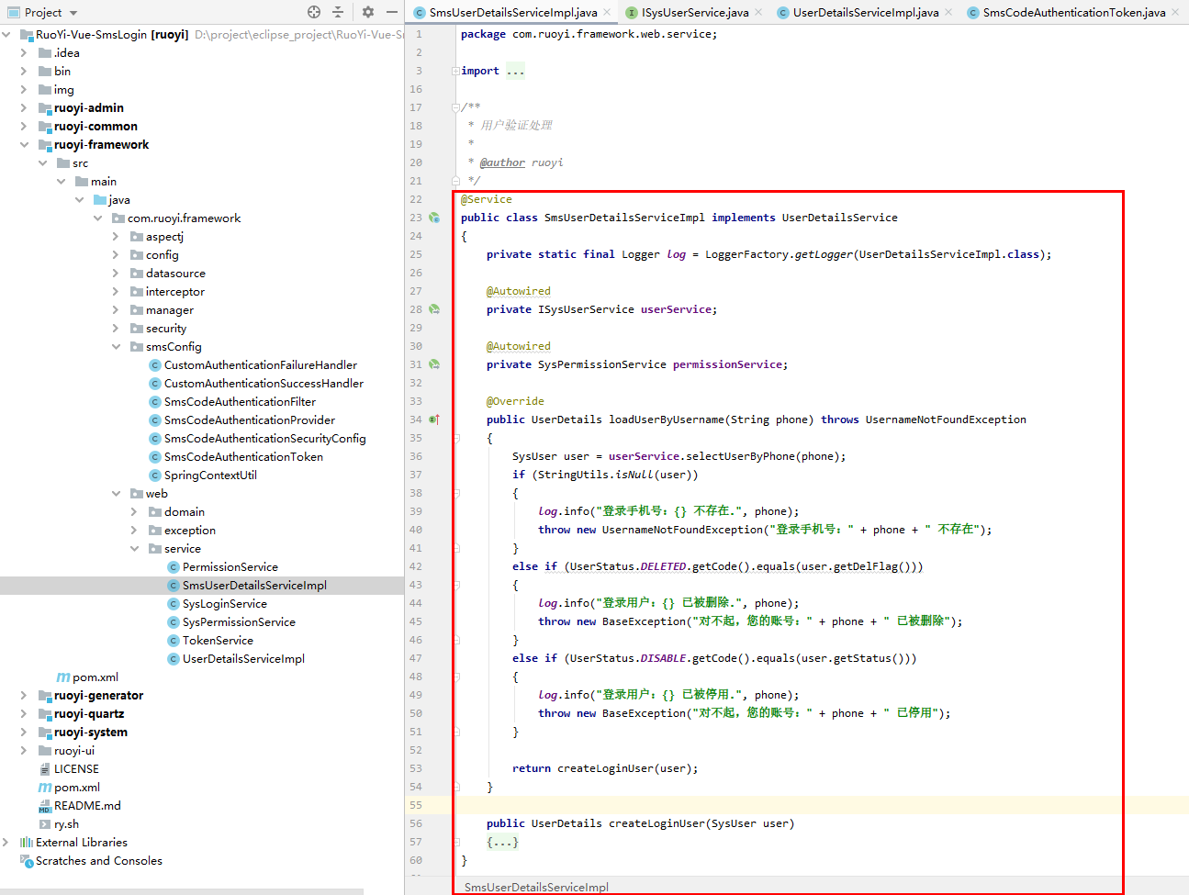Expand the ruoyi-generator module

click(x=24, y=696)
